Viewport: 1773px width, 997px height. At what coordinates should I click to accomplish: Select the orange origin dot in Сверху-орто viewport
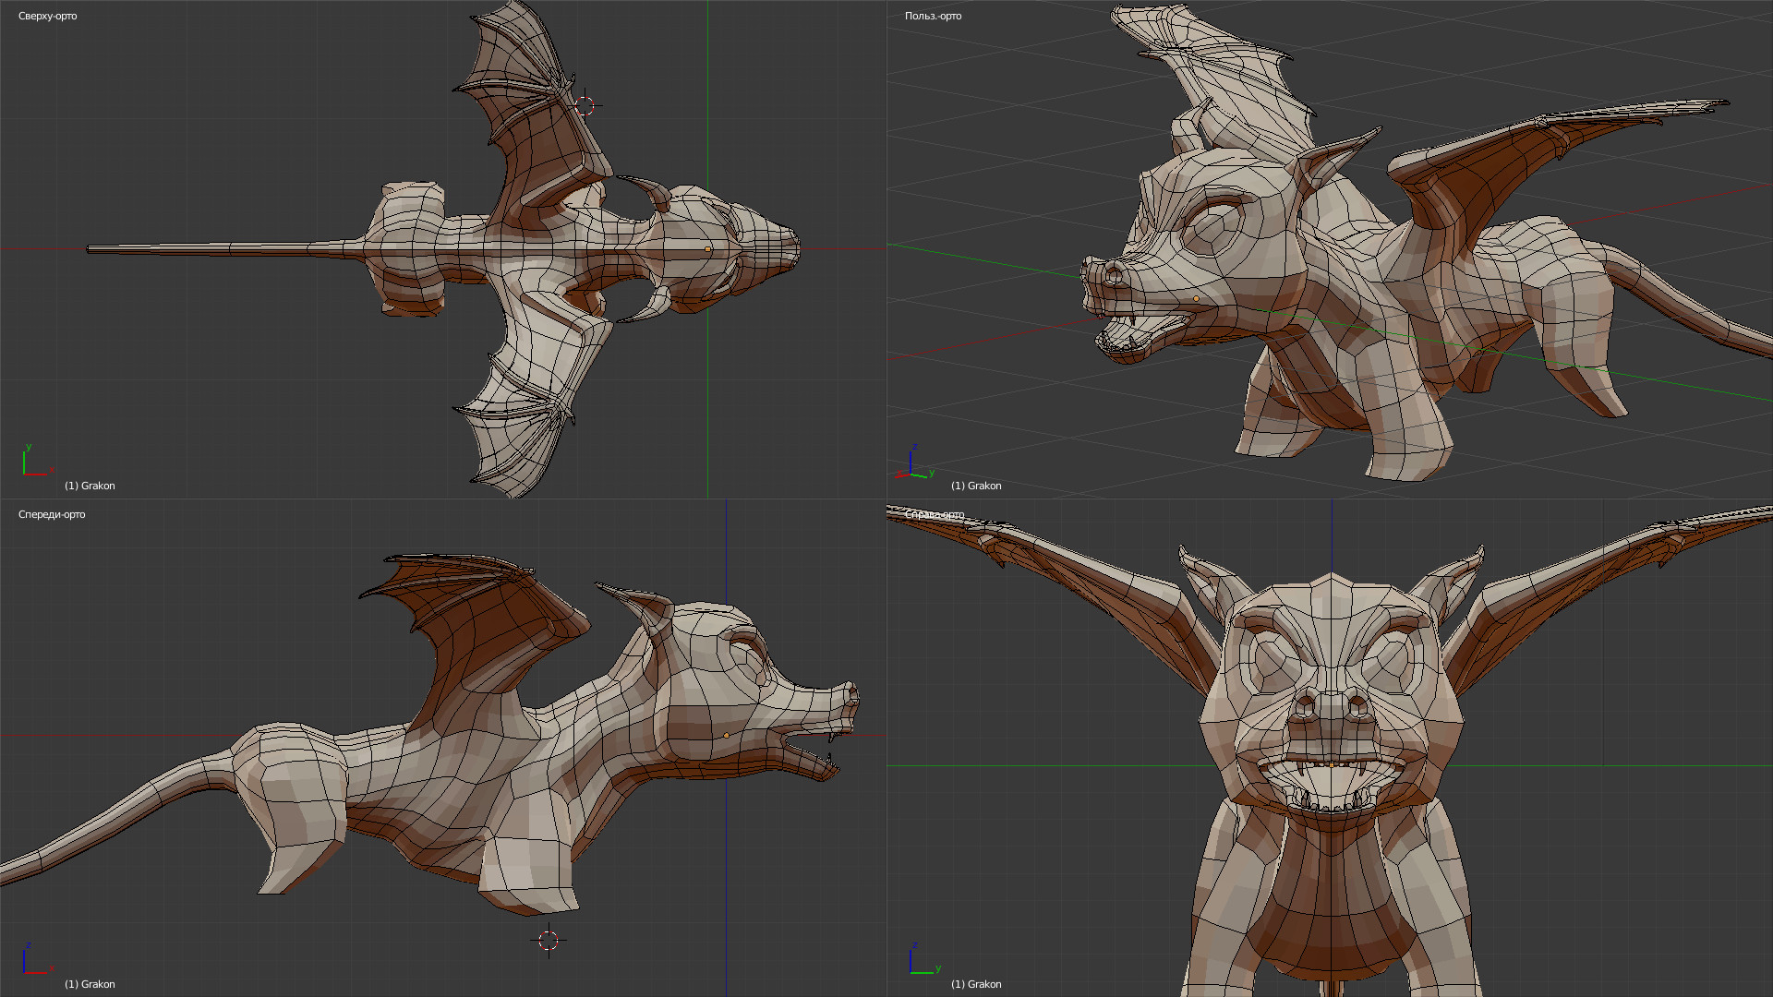(x=708, y=249)
